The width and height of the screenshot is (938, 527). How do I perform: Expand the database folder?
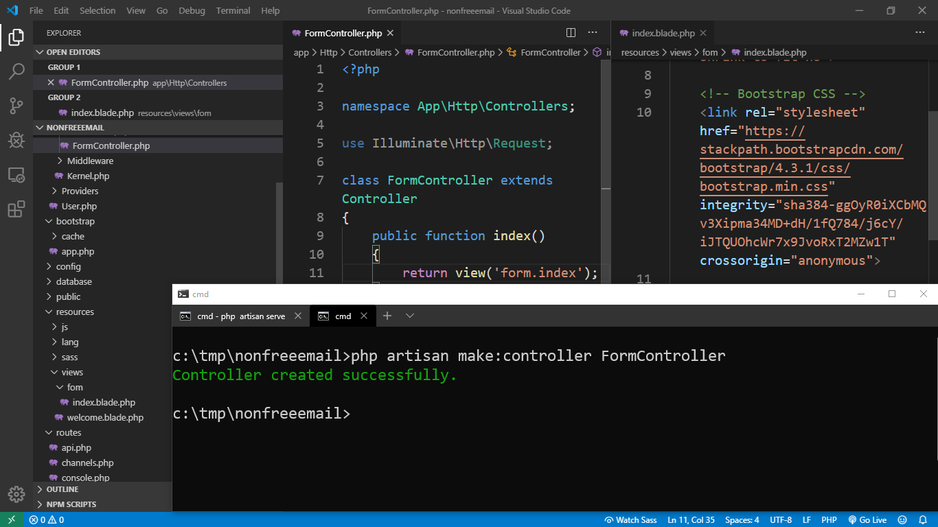tap(73, 281)
